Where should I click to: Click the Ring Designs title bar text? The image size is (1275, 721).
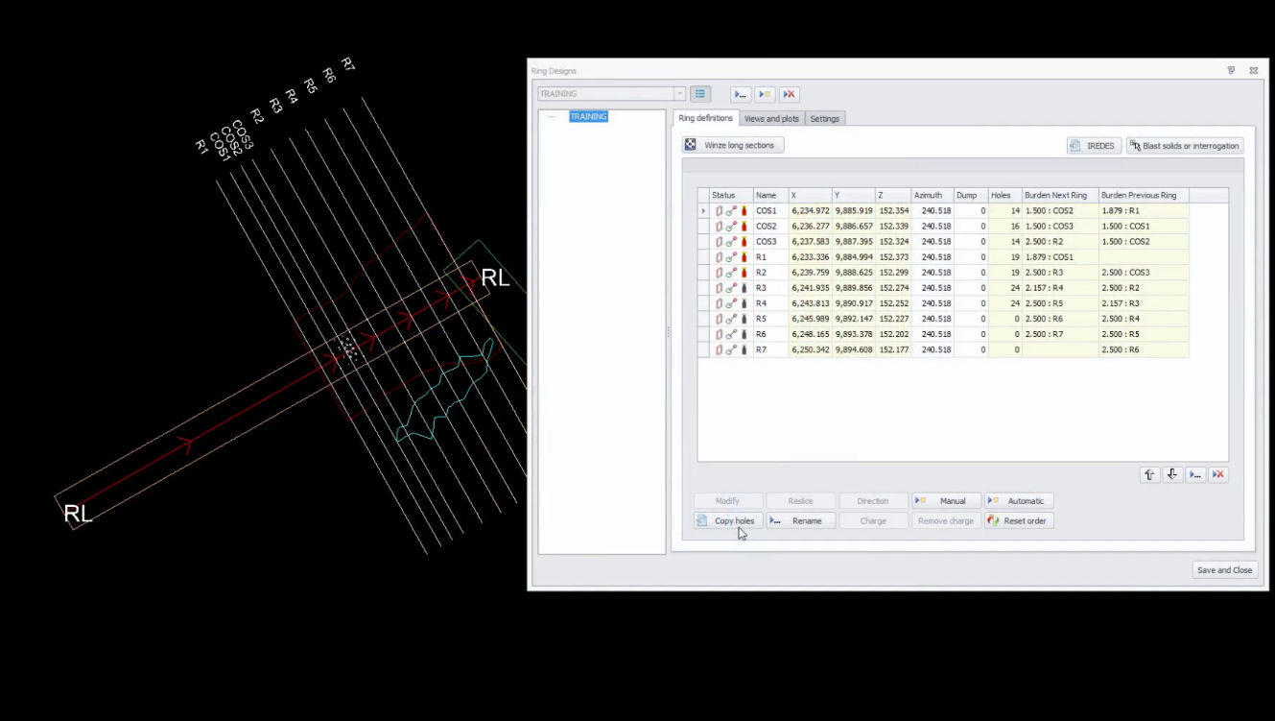click(x=554, y=71)
